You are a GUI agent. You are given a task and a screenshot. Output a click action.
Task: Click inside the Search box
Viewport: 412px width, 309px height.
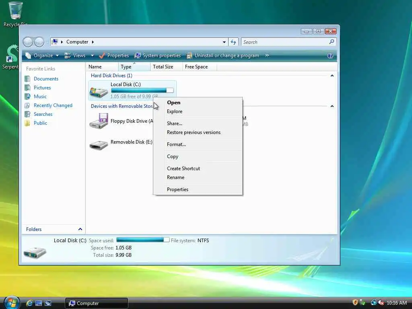tap(285, 42)
